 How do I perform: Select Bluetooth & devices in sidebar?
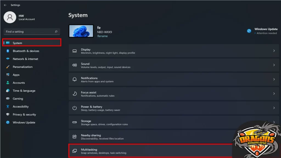[x=26, y=51]
